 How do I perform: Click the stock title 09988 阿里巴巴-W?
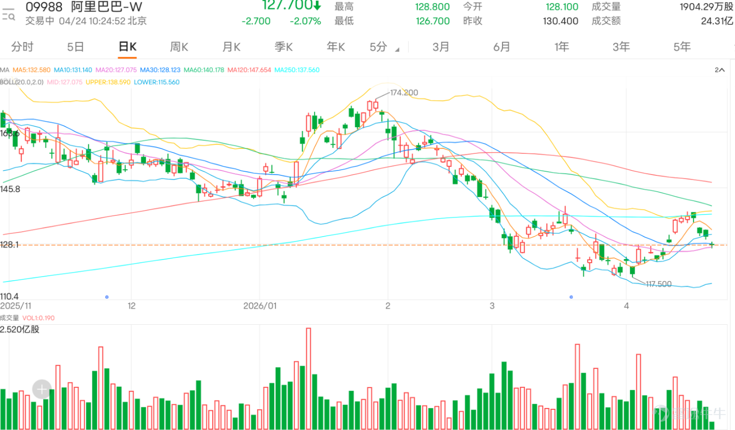click(84, 6)
